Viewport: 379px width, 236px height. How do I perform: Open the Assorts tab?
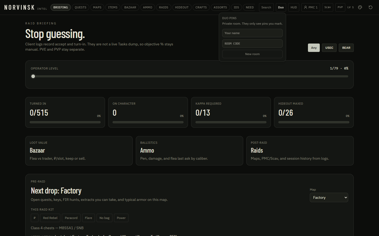tap(220, 7)
